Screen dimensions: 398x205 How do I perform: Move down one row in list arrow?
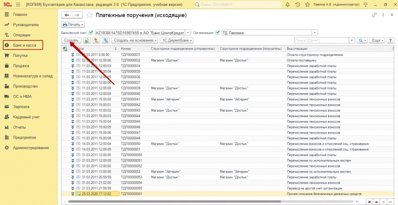[384, 202]
